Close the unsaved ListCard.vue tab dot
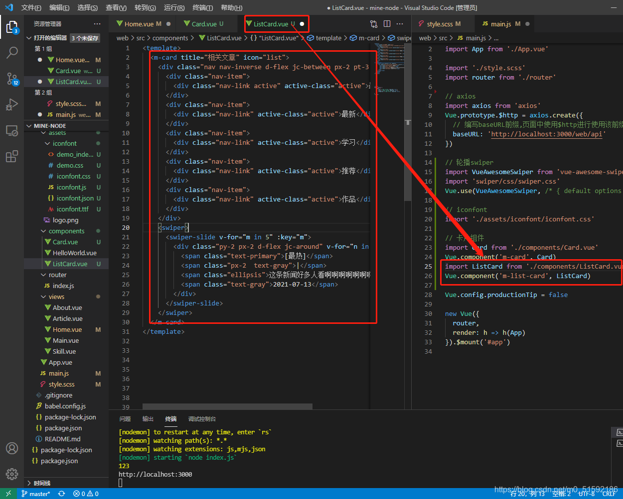Viewport: 623px width, 499px height. pyautogui.click(x=302, y=24)
